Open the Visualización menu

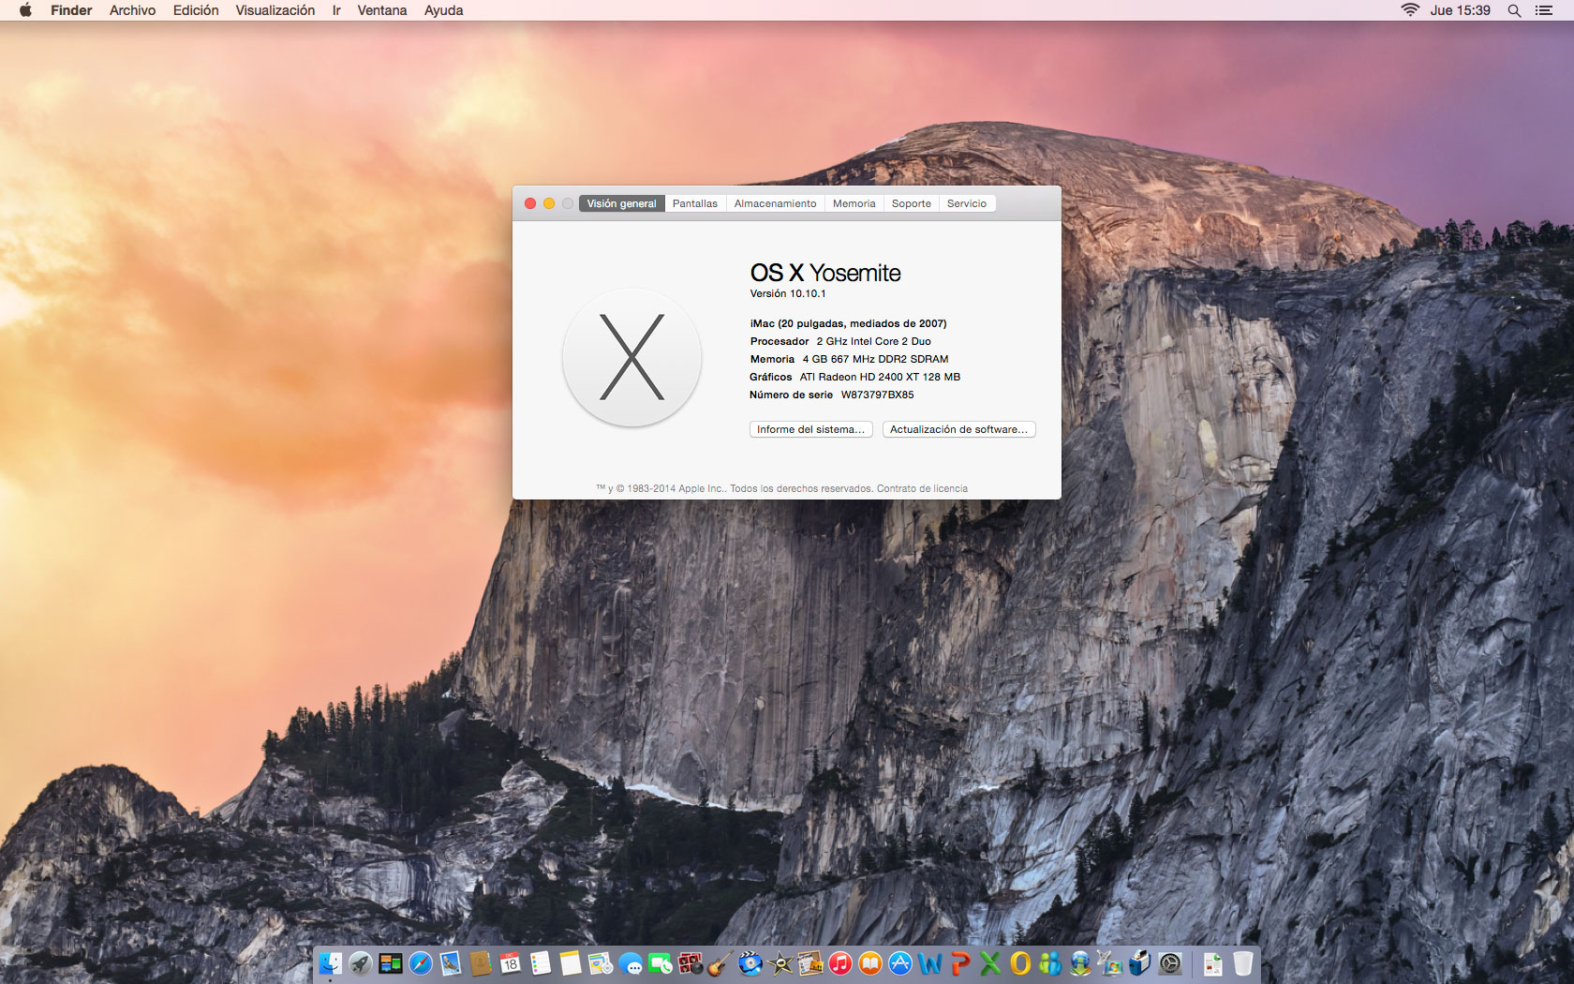(x=275, y=10)
